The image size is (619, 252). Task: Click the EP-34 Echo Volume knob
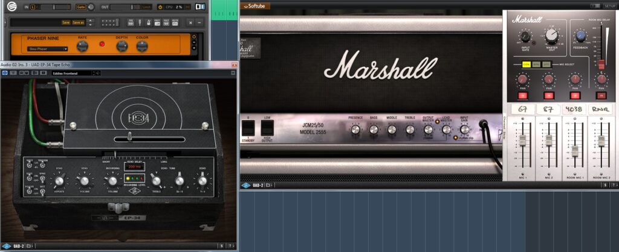coord(85,181)
